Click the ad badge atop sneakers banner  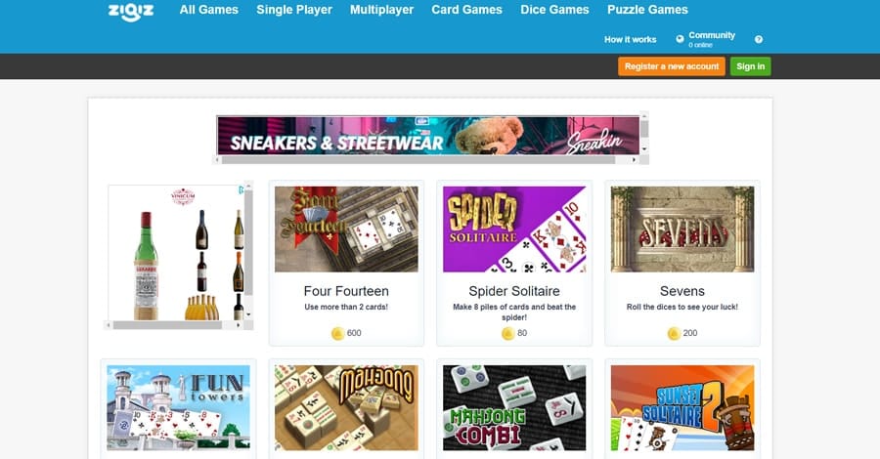[x=422, y=120]
